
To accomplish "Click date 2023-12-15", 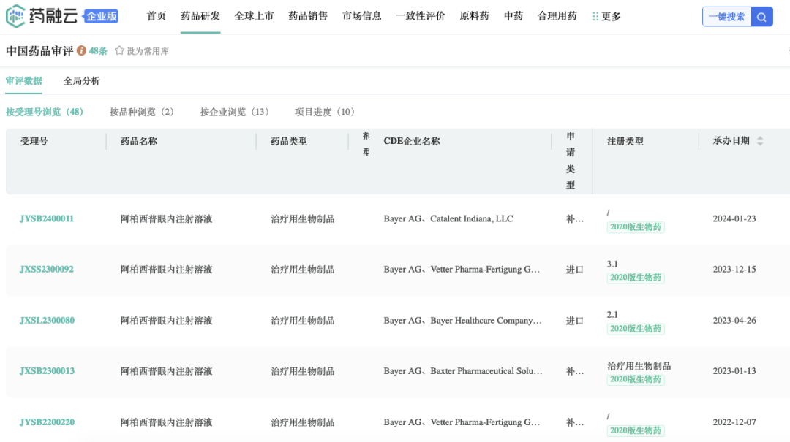I will pos(734,270).
